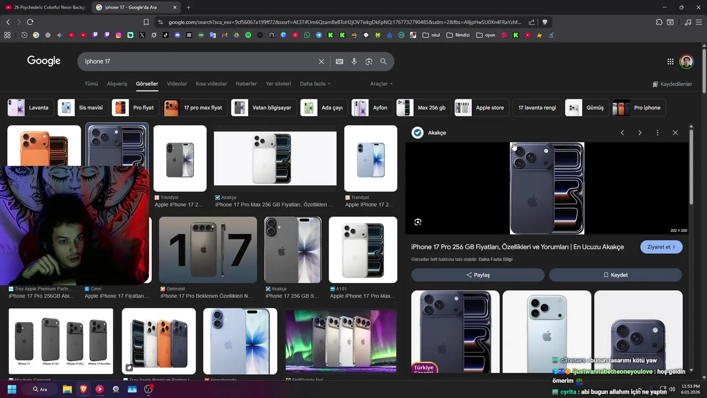
Task: Open the Brave main menu hamburger
Action: click(699, 22)
